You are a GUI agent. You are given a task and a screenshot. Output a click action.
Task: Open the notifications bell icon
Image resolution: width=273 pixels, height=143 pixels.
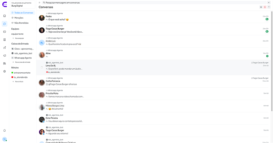coord(5,130)
